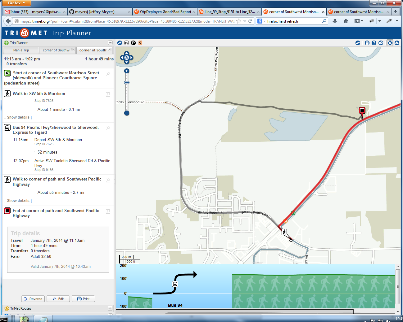Toggle the terrain elevation icon above map

(x=397, y=43)
